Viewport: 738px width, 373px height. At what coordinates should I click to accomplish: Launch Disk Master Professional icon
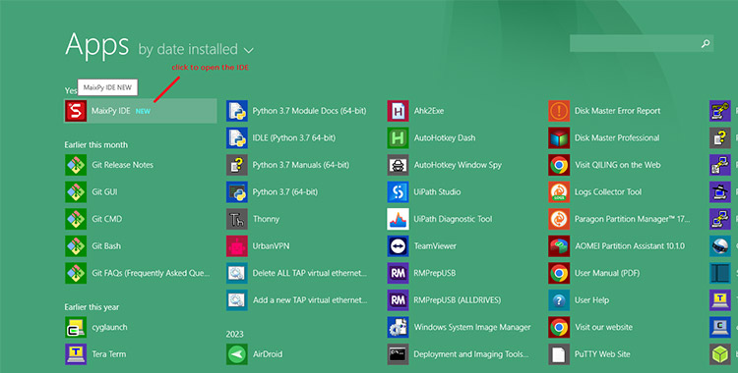click(x=559, y=137)
